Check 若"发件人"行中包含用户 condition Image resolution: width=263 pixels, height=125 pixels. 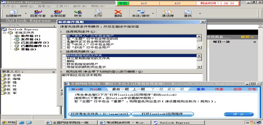pos(64,36)
